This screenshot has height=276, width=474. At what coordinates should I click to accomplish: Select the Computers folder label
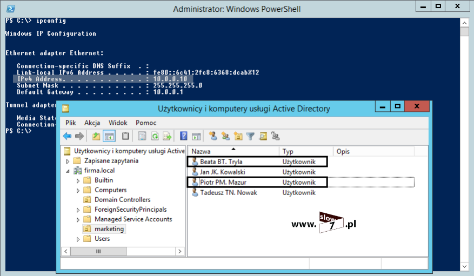click(x=111, y=190)
